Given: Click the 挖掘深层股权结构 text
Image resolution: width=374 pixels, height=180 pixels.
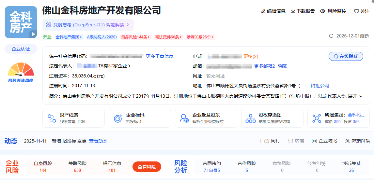Looking at the screenshot, I should point(274,122).
